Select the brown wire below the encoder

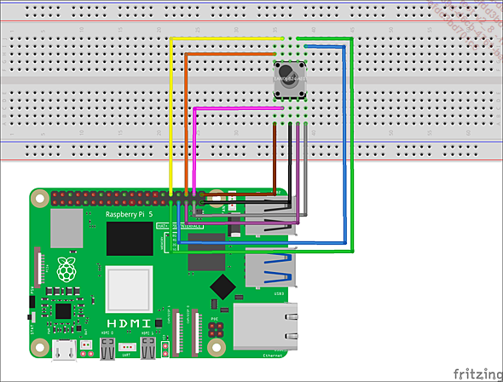[275, 159]
